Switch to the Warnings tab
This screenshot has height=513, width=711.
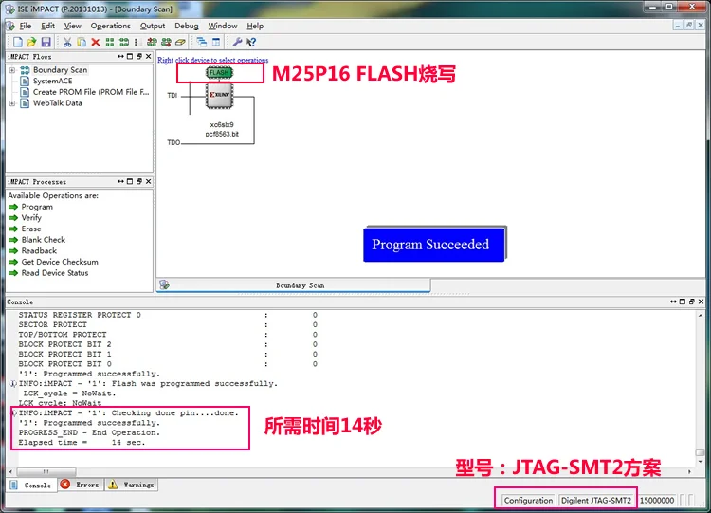[x=132, y=485]
